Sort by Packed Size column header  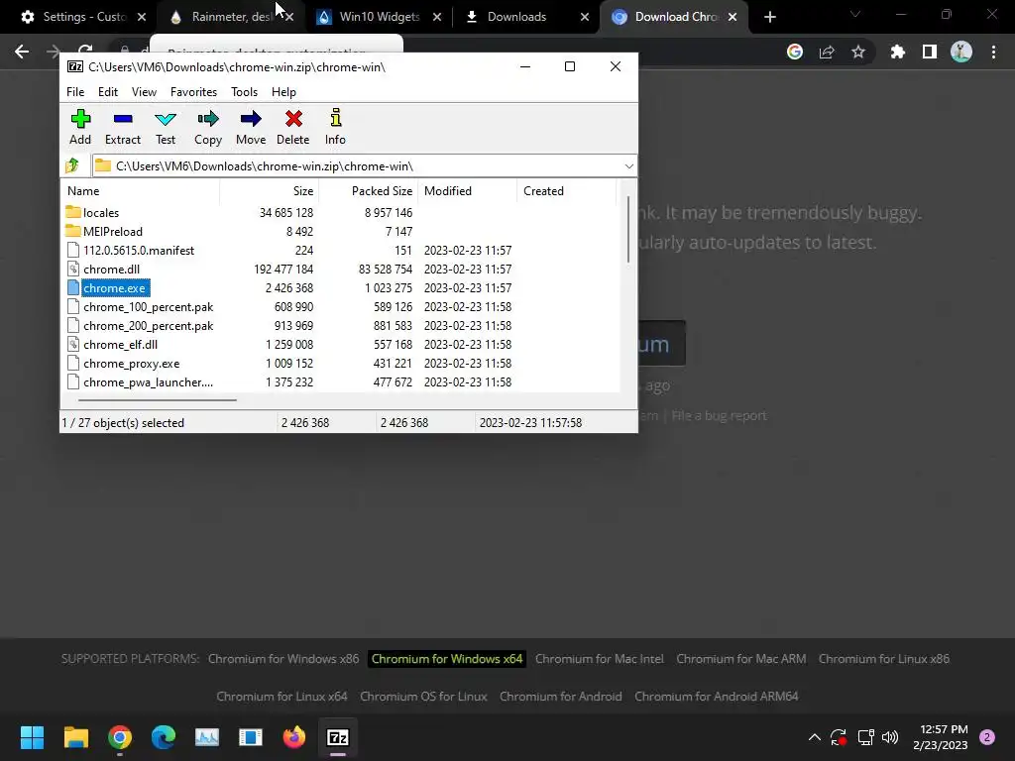pos(368,191)
